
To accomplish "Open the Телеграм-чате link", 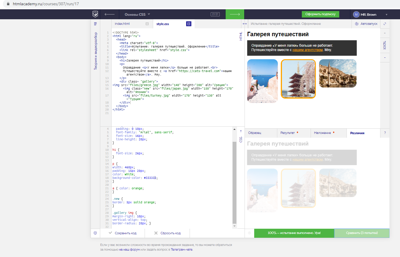I will pos(182,250).
